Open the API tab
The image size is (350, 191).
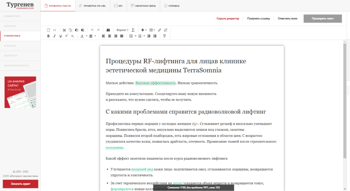pyautogui.click(x=118, y=6)
